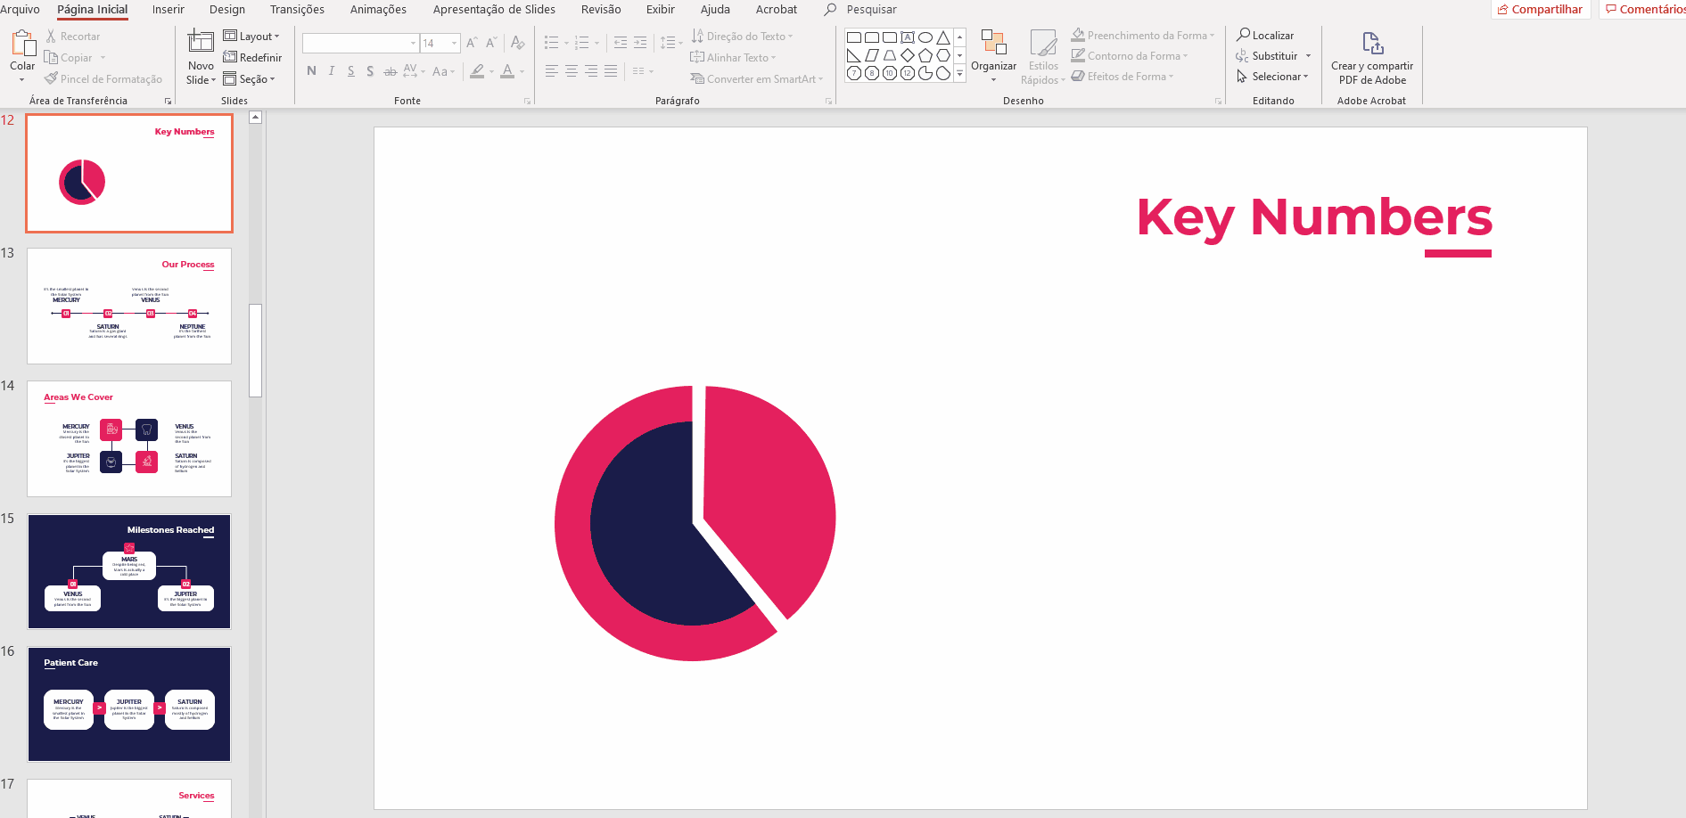Image resolution: width=1686 pixels, height=818 pixels.
Task: Select the pentagon shape in gallery
Action: pyautogui.click(x=925, y=55)
